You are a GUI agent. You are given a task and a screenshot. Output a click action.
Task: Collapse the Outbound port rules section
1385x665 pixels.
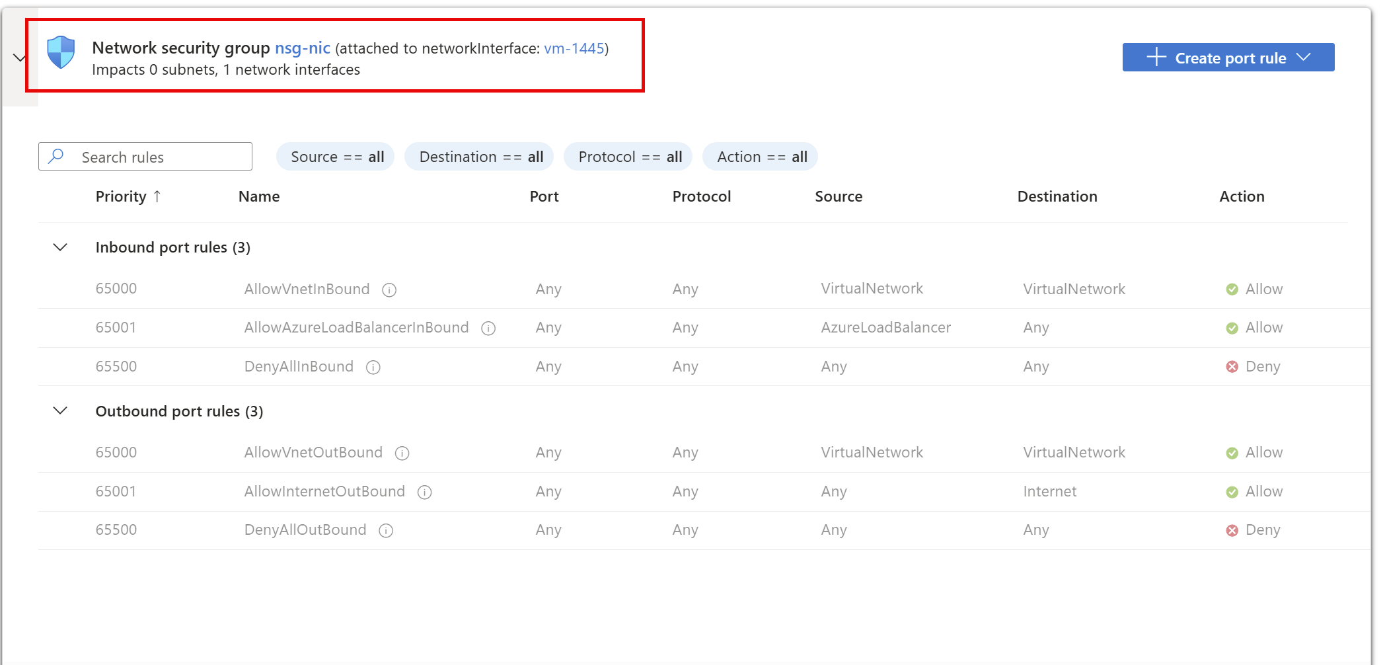click(59, 411)
